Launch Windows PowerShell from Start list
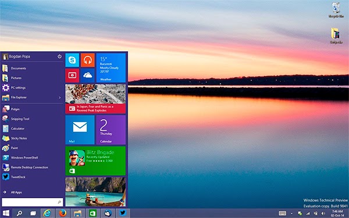Image resolution: width=349 pixels, height=218 pixels. tap(32, 158)
